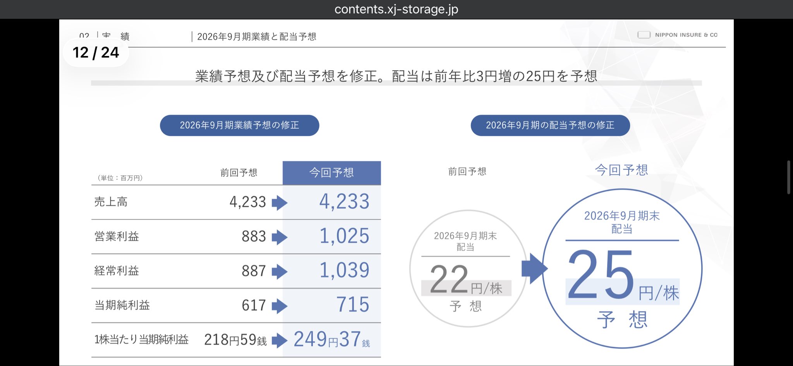Click 2026年9月期末 配当 text in blue circle

(x=622, y=222)
